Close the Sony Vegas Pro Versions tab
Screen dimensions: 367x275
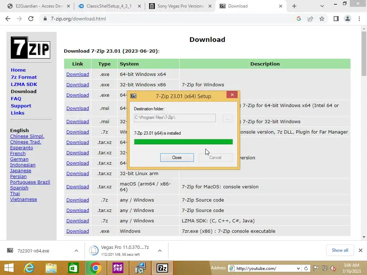[x=210, y=6]
